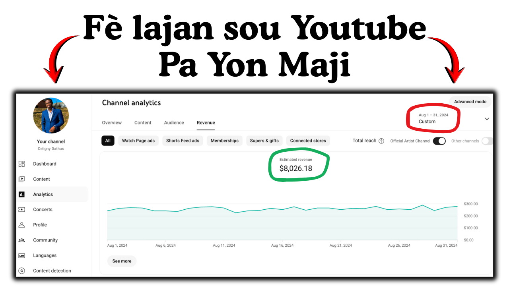509x286 pixels.
Task: Filter revenue by Connected stores
Action: [308, 141]
